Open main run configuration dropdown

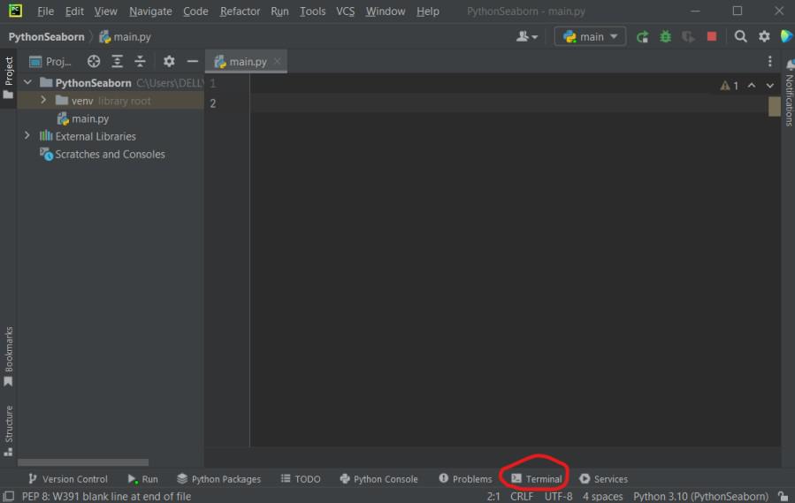[590, 36]
